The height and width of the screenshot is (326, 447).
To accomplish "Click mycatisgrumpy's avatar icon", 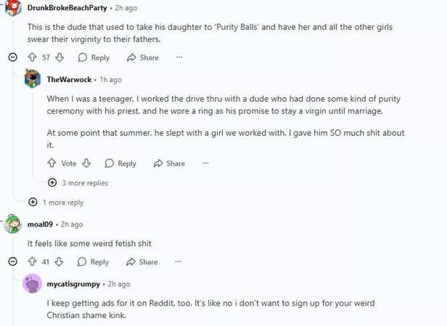I will point(32,284).
